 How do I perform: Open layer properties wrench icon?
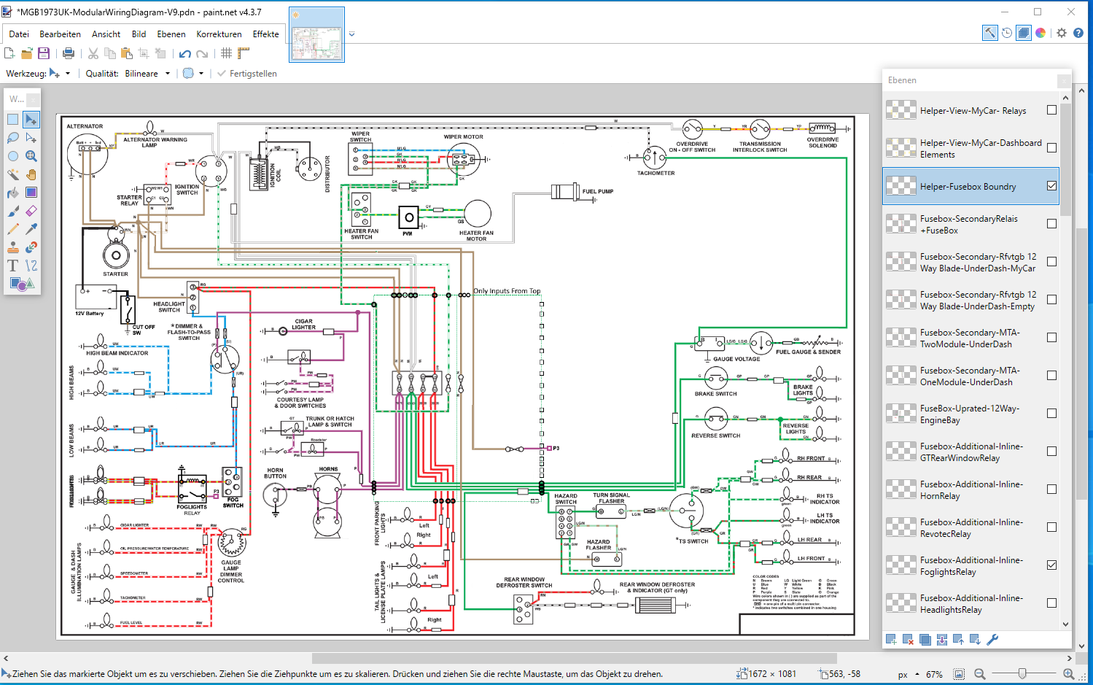pos(992,640)
